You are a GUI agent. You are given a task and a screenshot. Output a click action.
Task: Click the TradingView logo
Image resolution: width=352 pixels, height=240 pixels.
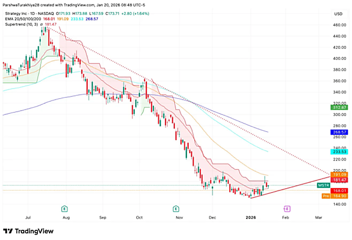pyautogui.click(x=28, y=231)
